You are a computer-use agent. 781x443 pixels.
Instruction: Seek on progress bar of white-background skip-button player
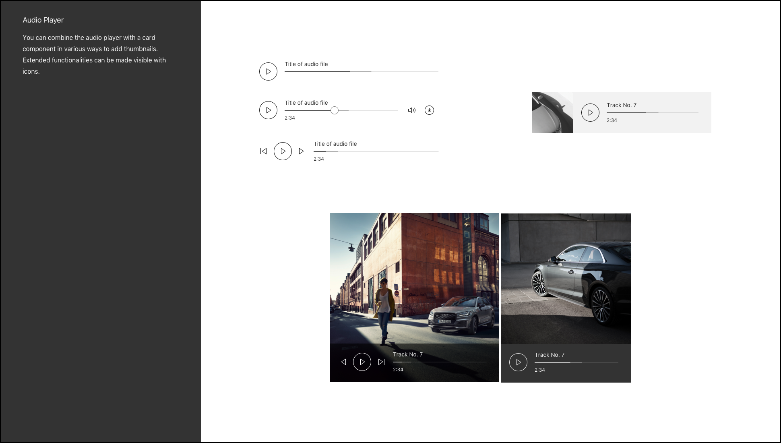coord(376,151)
